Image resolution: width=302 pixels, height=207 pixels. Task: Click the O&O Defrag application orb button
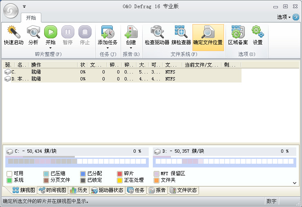point(11,11)
